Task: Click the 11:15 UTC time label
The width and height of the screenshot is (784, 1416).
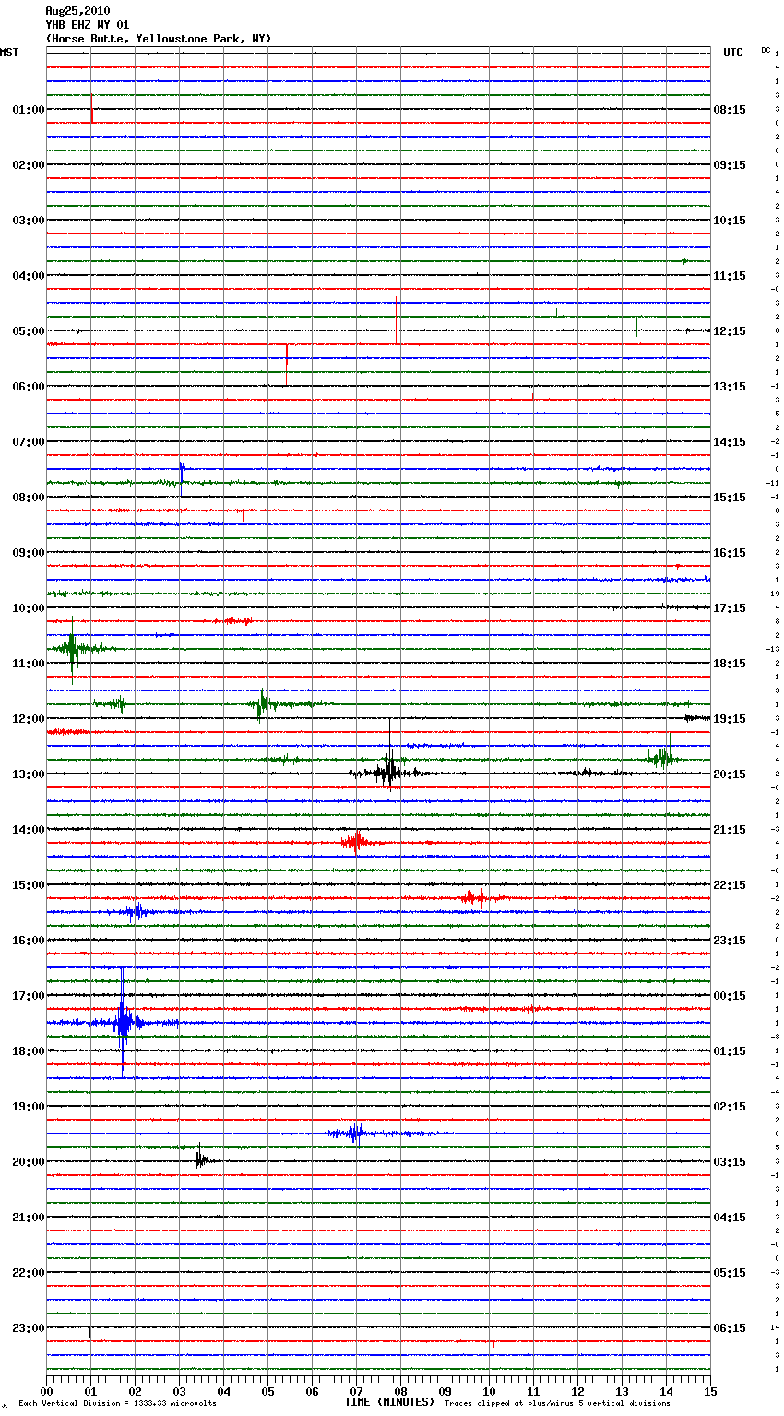Action: 730,276
